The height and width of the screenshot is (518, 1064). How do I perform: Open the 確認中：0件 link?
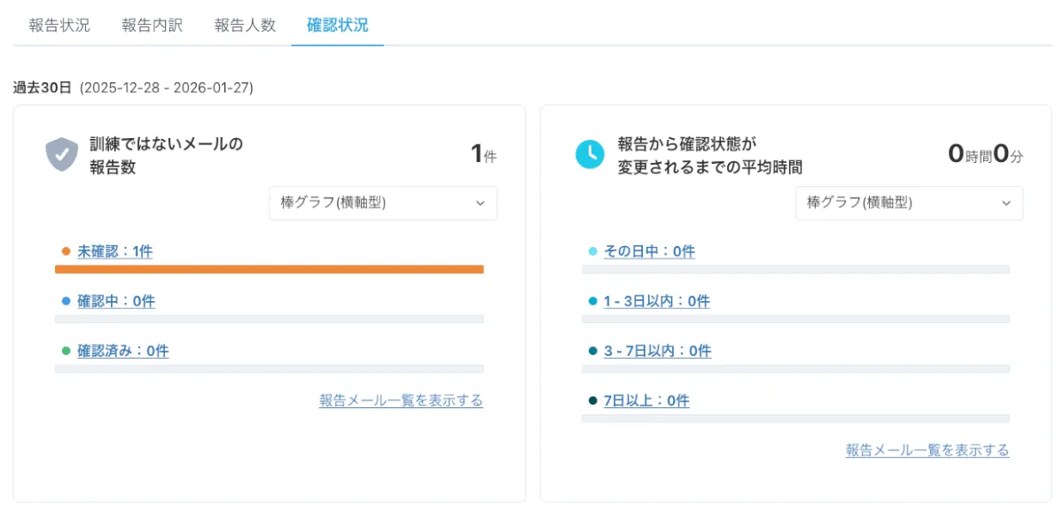coord(116,301)
